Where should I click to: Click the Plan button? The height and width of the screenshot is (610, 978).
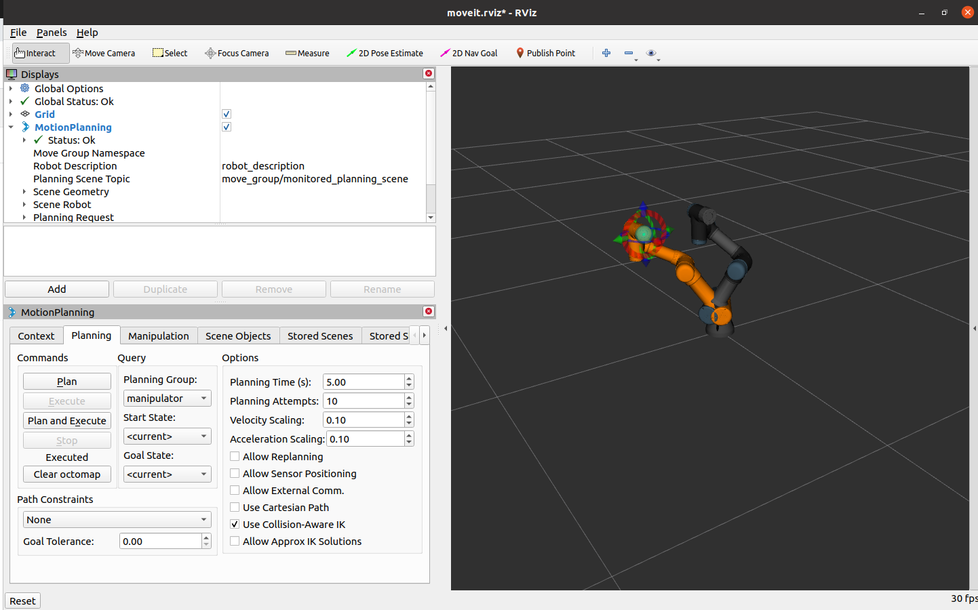tap(66, 381)
